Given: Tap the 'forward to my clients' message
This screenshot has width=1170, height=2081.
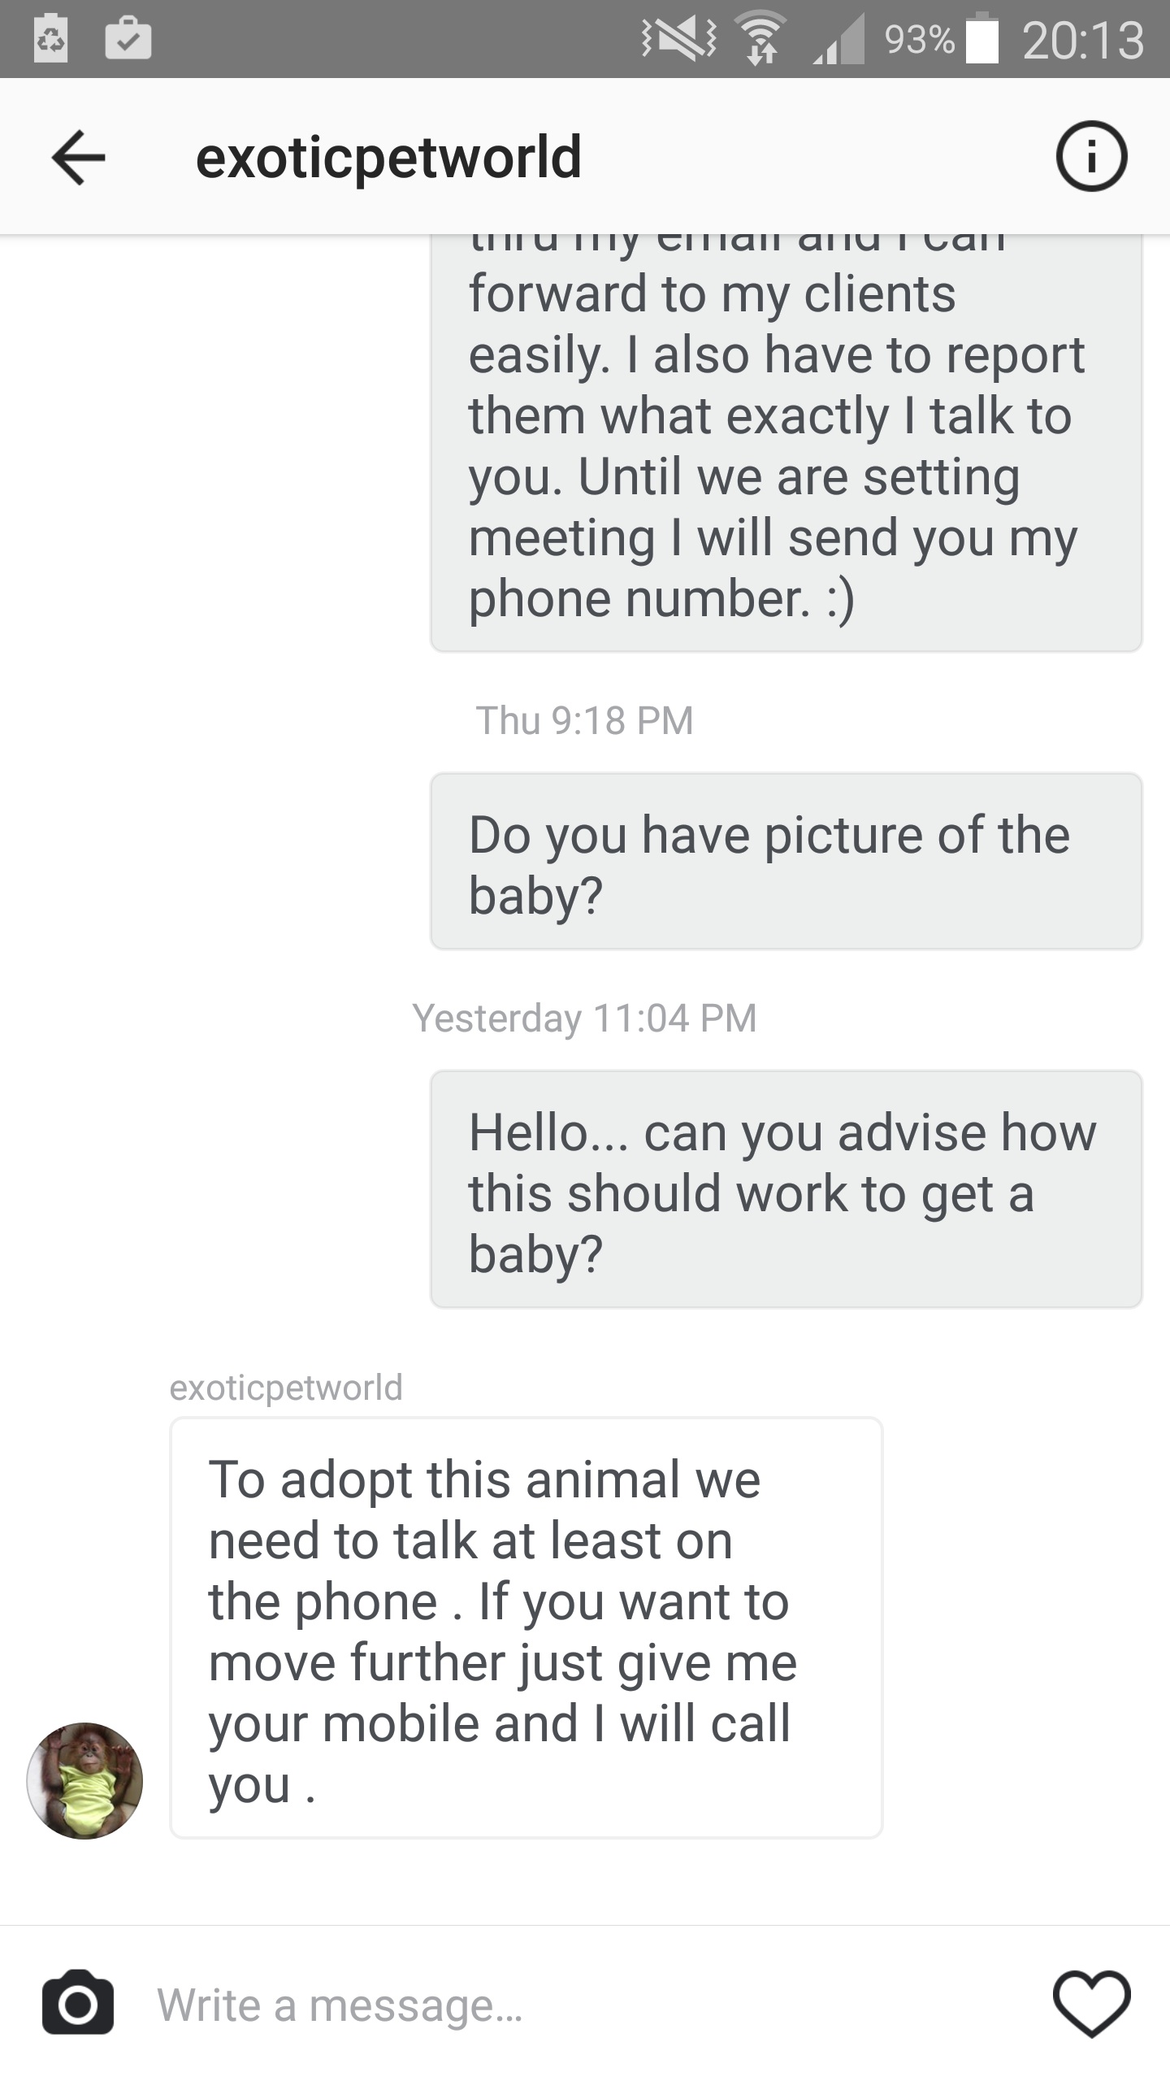Looking at the screenshot, I should point(786,443).
